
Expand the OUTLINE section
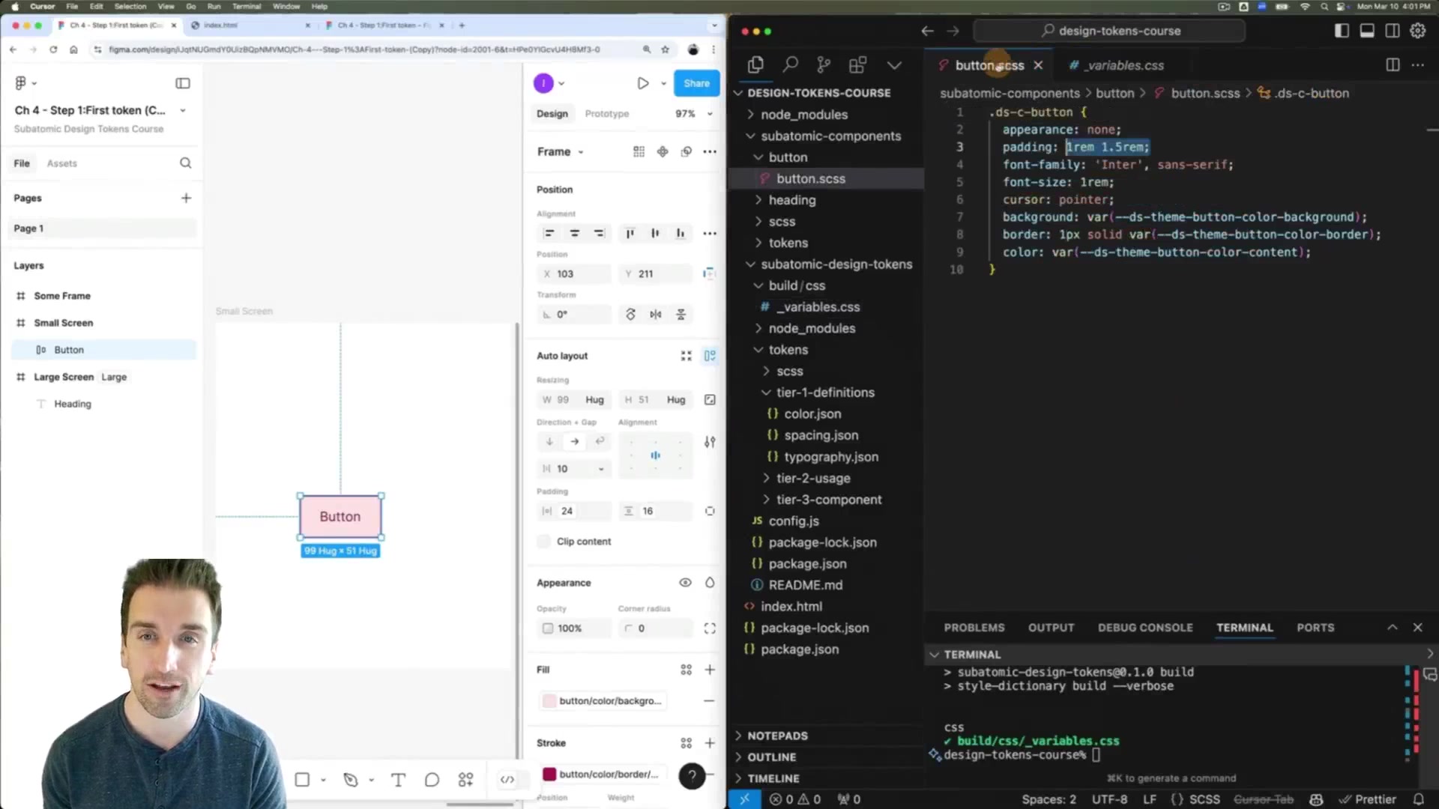(x=771, y=757)
